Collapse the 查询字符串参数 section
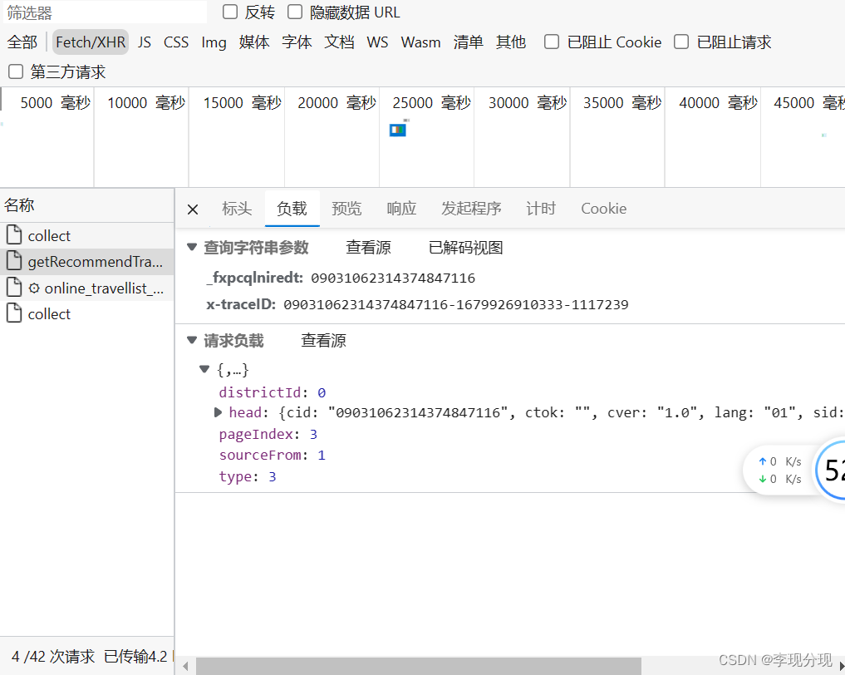The height and width of the screenshot is (675, 845). 192,247
